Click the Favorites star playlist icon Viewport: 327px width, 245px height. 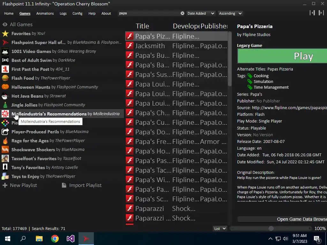(5, 33)
